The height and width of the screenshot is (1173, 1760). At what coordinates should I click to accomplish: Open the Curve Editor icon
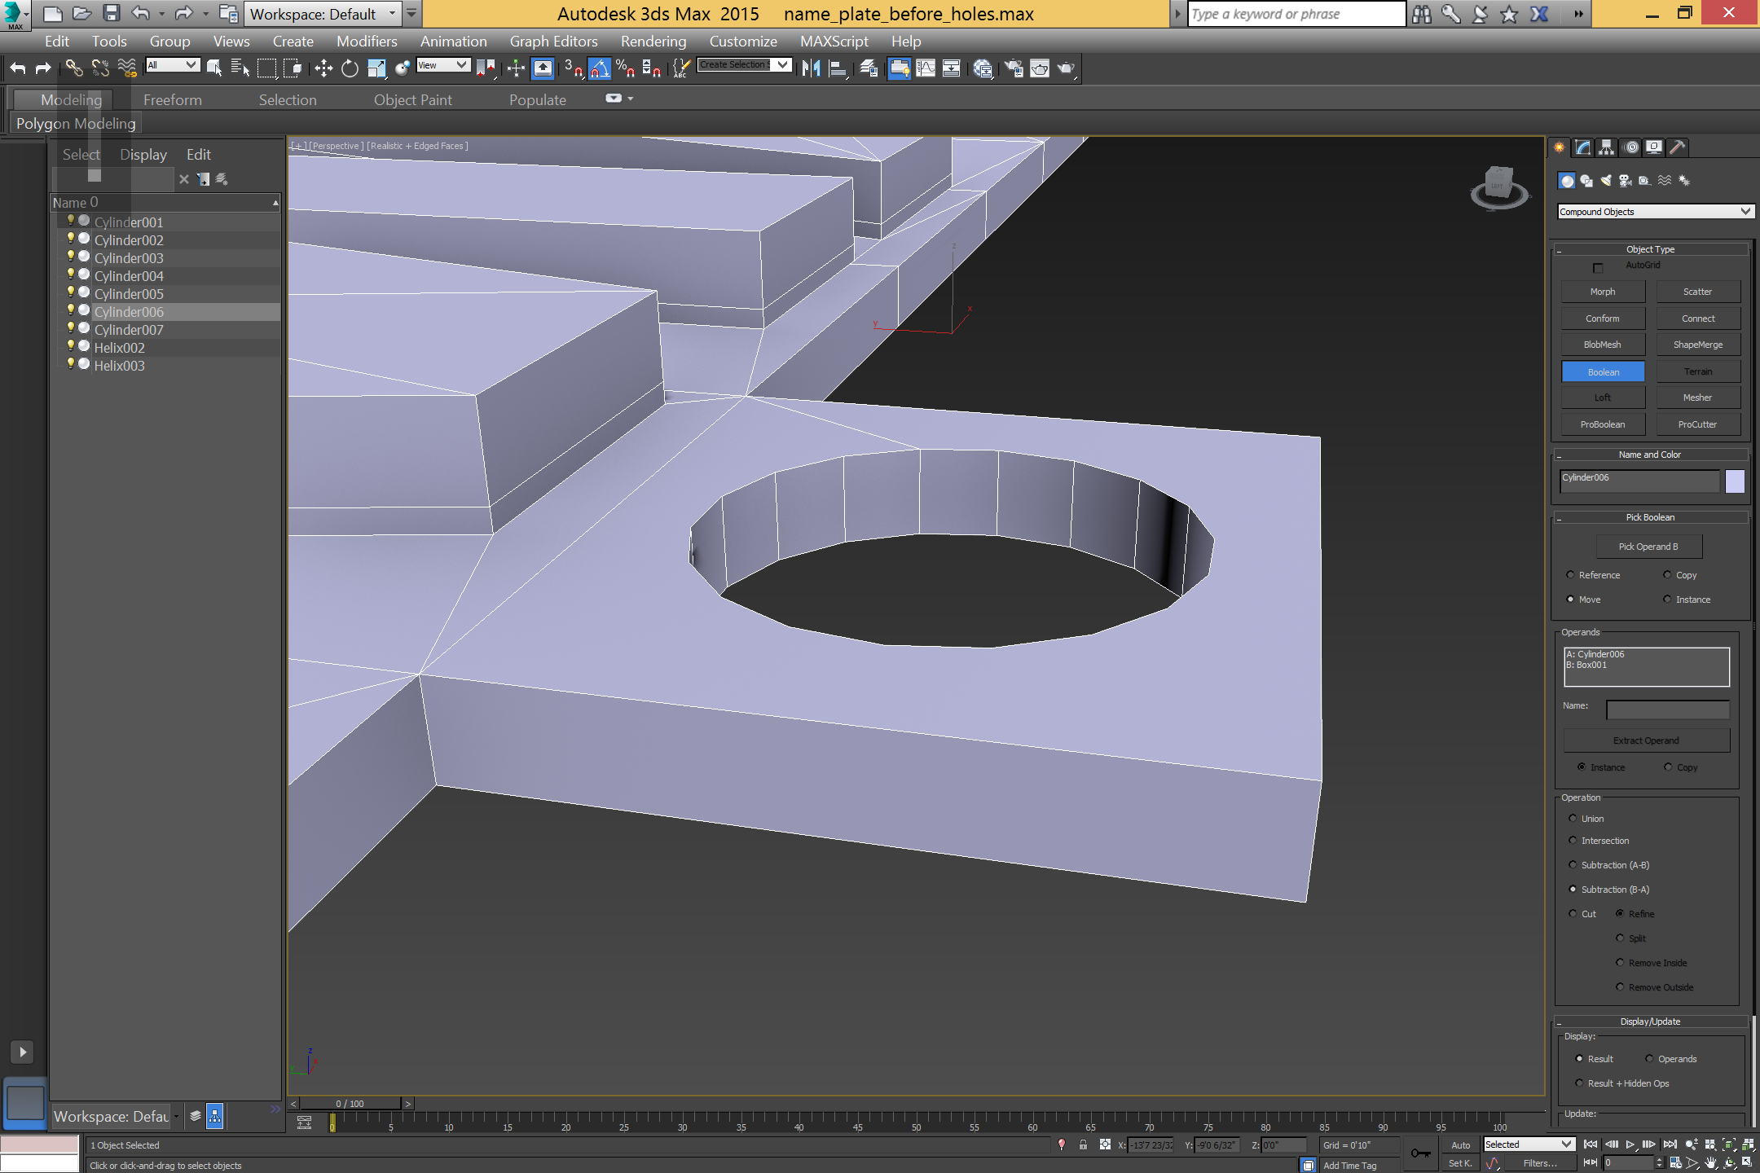926,68
